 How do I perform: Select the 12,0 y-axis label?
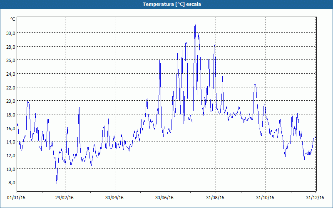11,156
